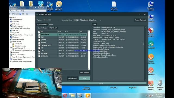Select the Android Phone device icon

pyautogui.click(x=11, y=19)
